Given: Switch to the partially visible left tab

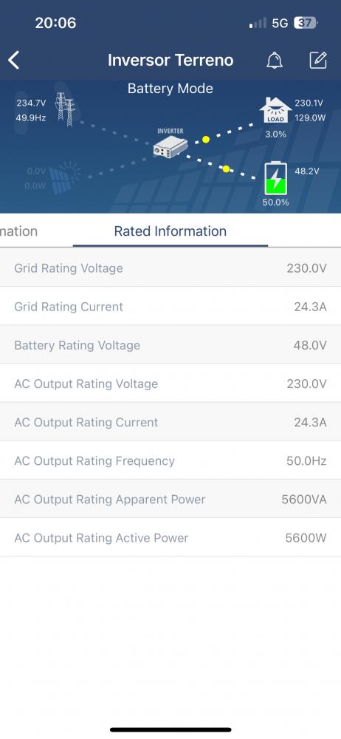Looking at the screenshot, I should pos(19,231).
